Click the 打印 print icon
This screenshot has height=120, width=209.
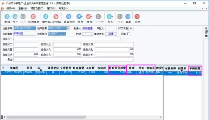(x=109, y=17)
